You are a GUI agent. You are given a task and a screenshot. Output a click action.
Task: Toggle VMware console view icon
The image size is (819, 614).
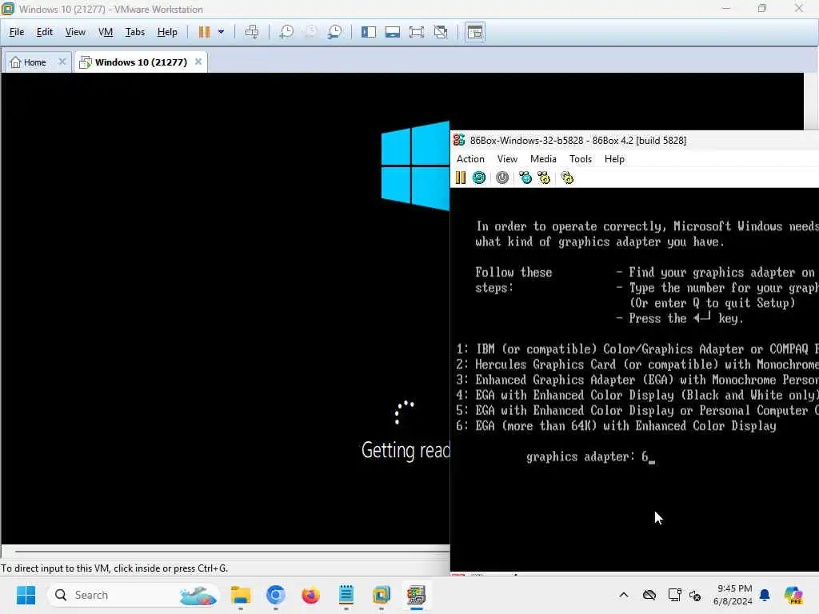pyautogui.click(x=475, y=32)
